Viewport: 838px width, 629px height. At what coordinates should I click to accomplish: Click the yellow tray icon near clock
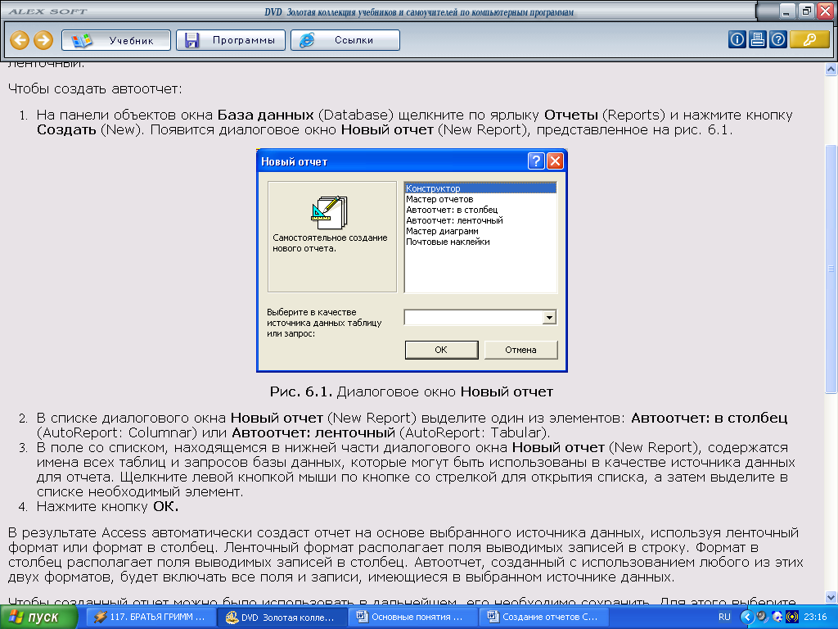click(792, 618)
